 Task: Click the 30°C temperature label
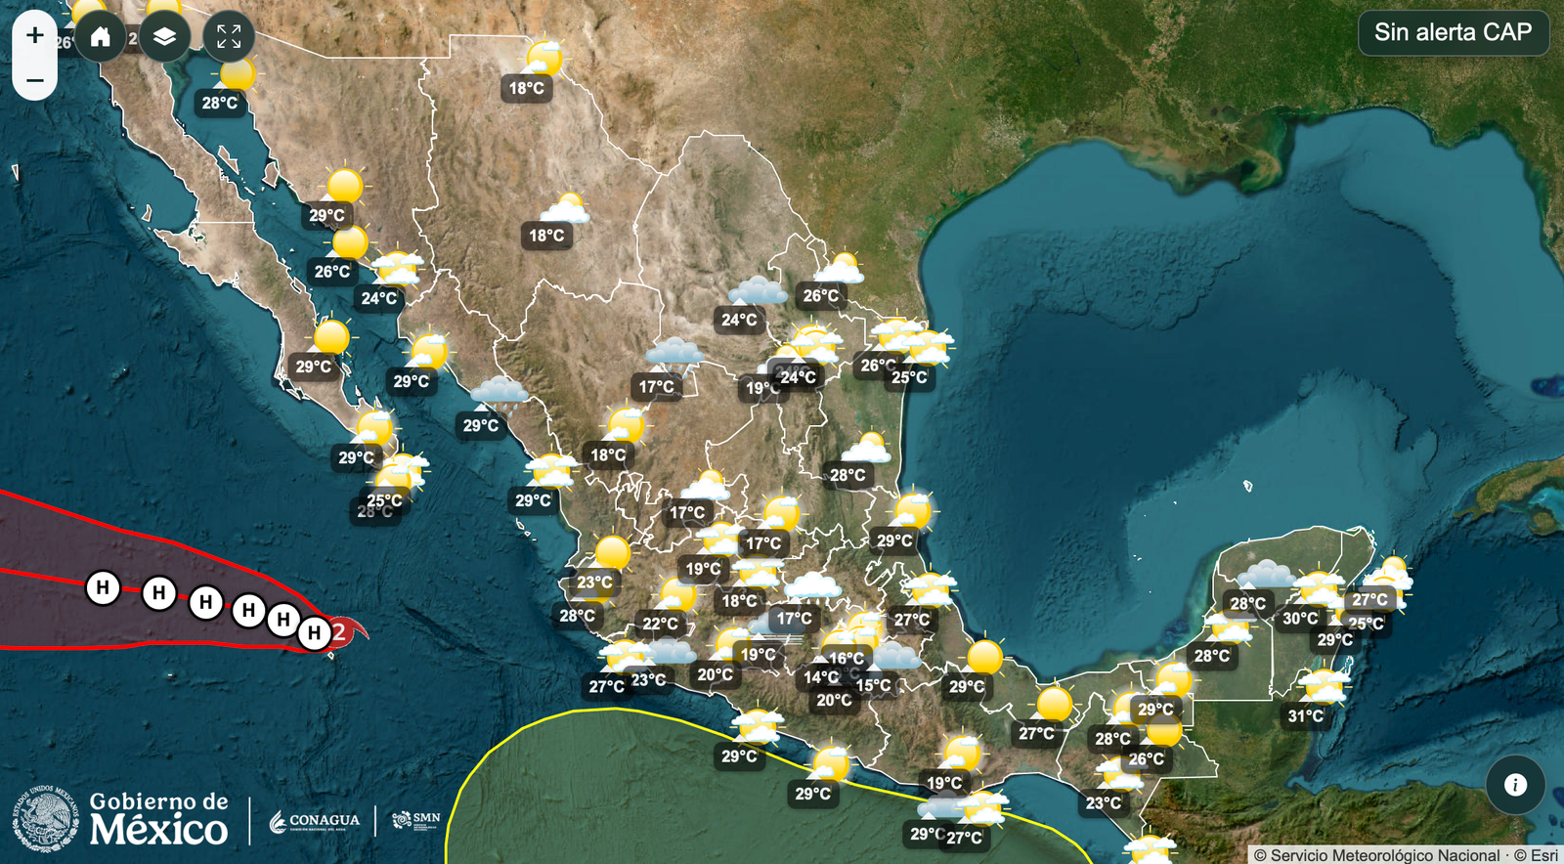(1300, 618)
